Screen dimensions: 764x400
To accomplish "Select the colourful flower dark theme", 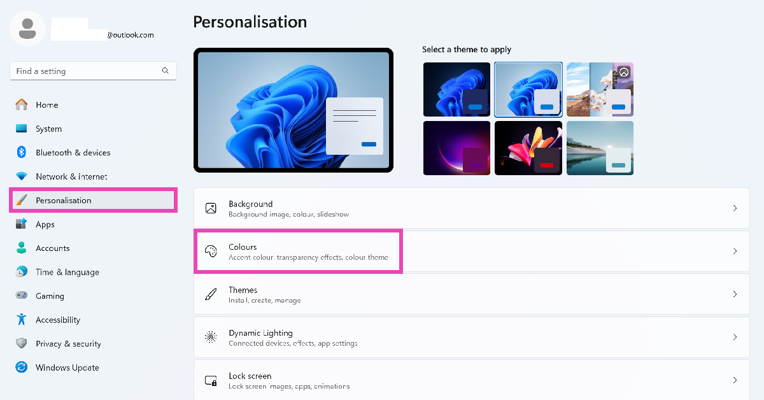I will [528, 148].
